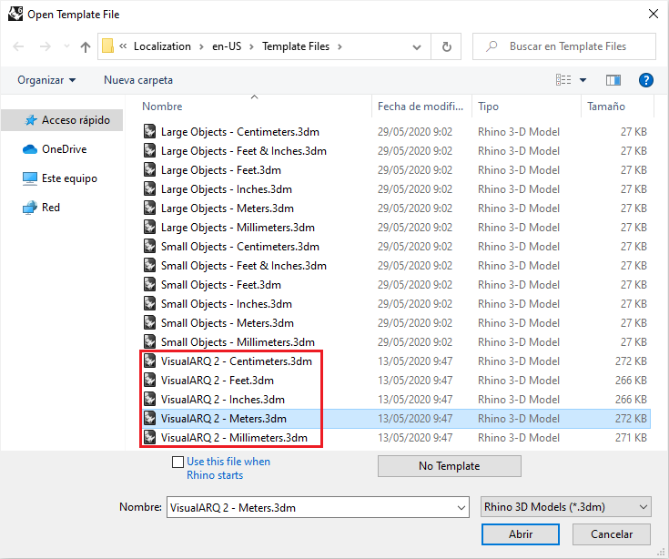Sort by Tamaño column header
Image resolution: width=669 pixels, height=559 pixels.
tap(606, 107)
